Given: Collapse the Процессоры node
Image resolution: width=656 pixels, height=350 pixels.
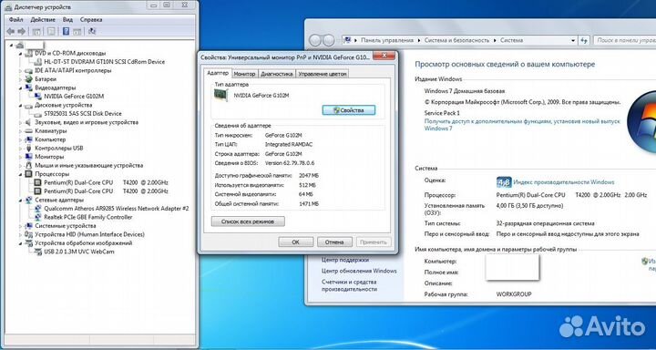Looking at the screenshot, I should click(20, 174).
